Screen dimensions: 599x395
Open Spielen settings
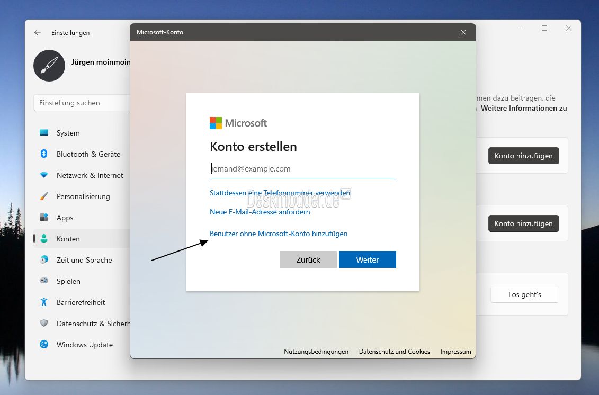click(x=82, y=281)
